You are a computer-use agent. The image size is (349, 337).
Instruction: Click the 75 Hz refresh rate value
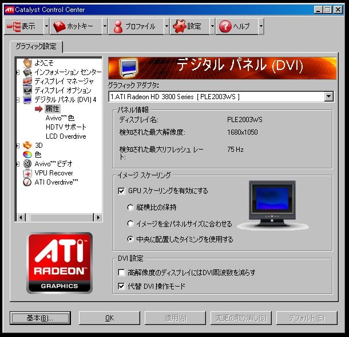pyautogui.click(x=235, y=149)
